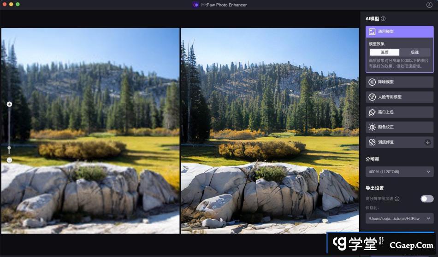
Task: Select the 画质 quality mode option
Action: tap(384, 53)
